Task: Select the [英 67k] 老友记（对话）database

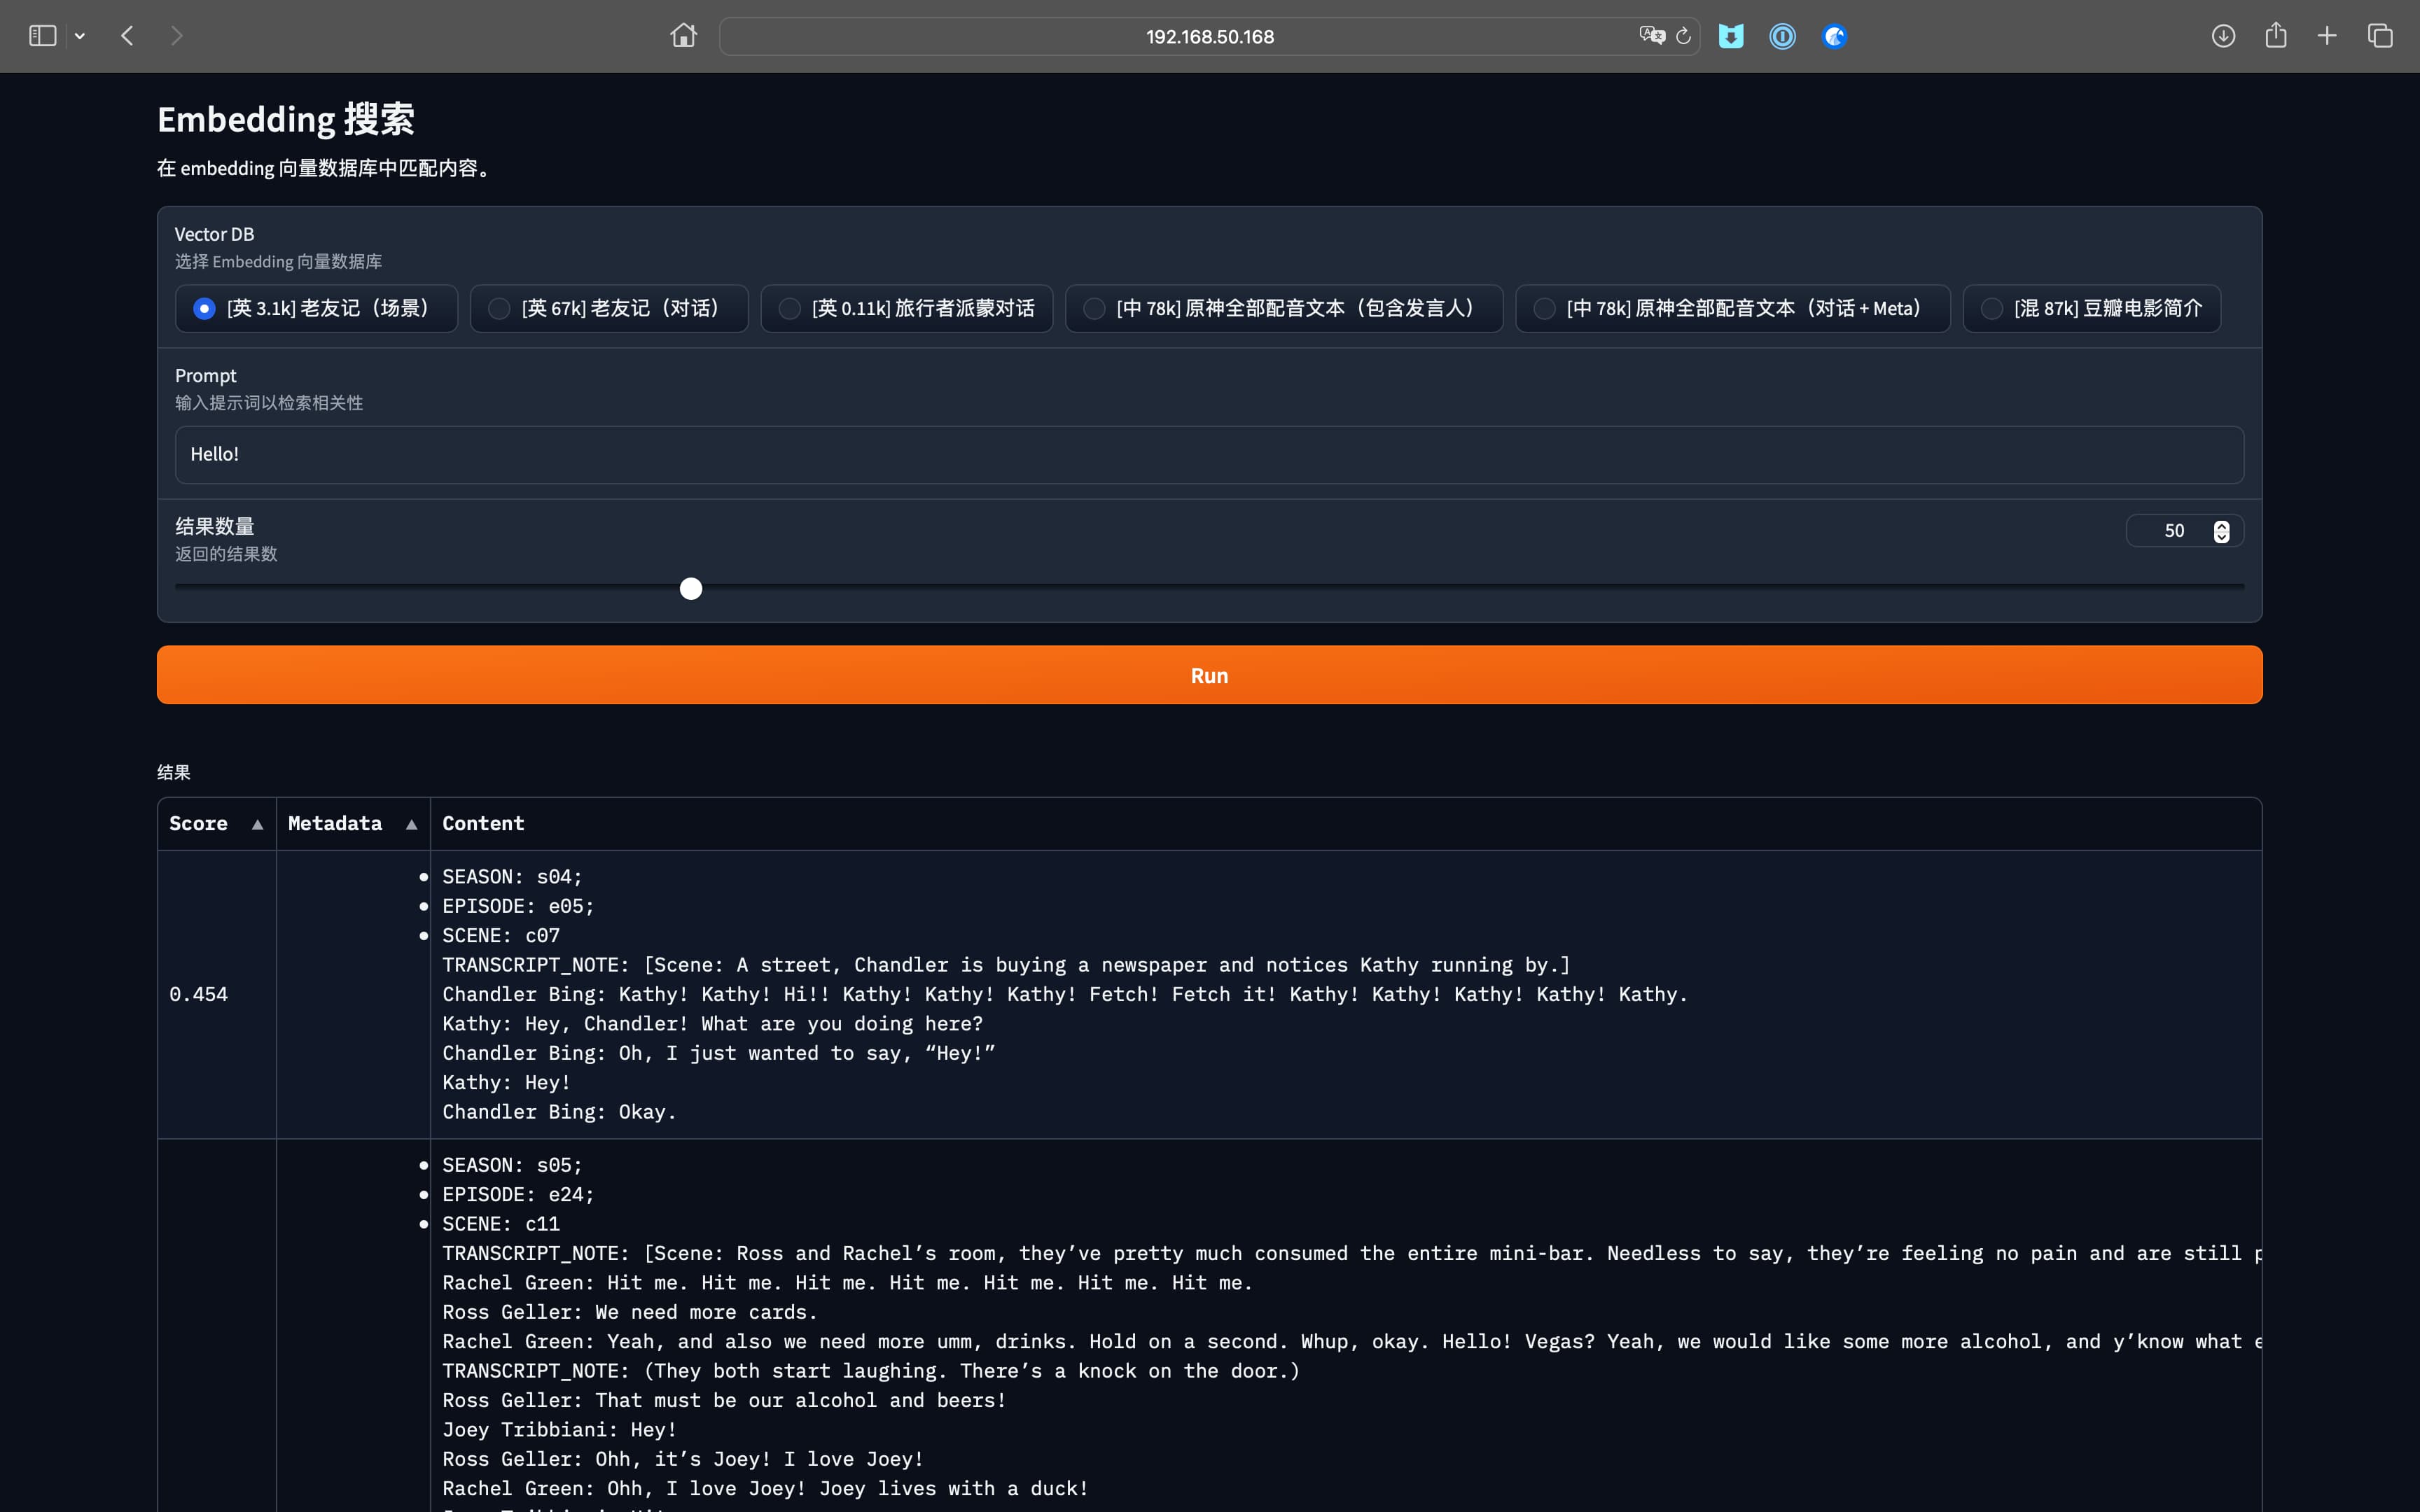Action: click(609, 308)
